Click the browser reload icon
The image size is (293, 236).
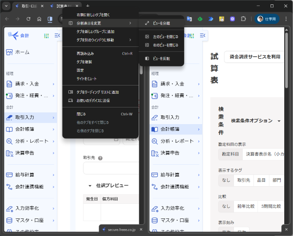(x=29, y=19)
